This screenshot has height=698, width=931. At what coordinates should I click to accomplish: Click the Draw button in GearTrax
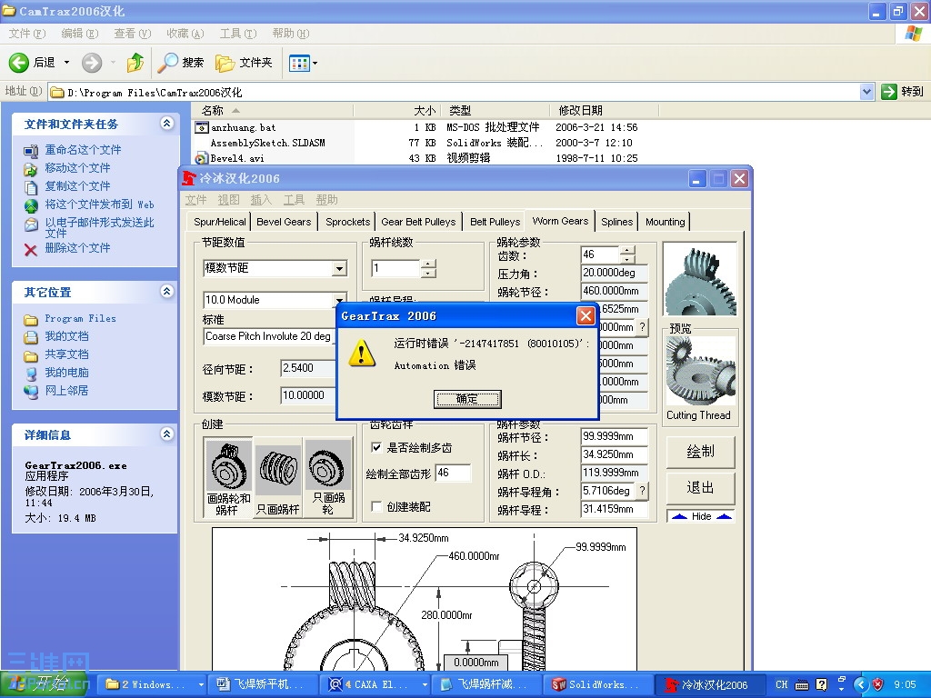[701, 452]
